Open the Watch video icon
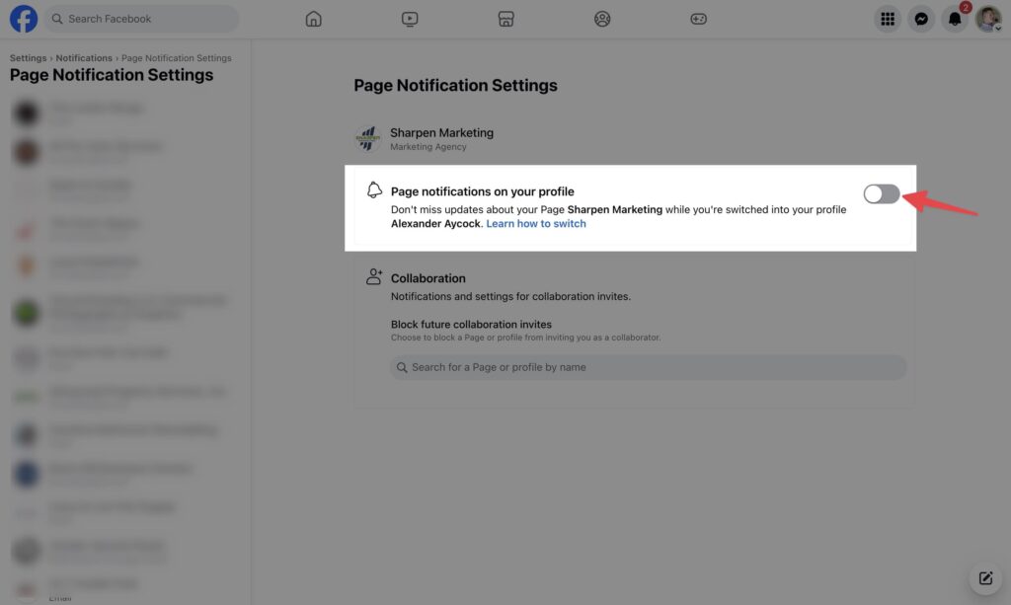This screenshot has width=1011, height=605. click(410, 19)
